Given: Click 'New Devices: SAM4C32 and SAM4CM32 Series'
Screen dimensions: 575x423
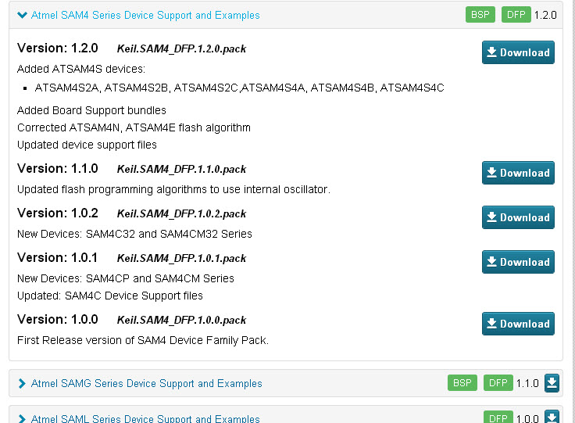Looking at the screenshot, I should [134, 234].
